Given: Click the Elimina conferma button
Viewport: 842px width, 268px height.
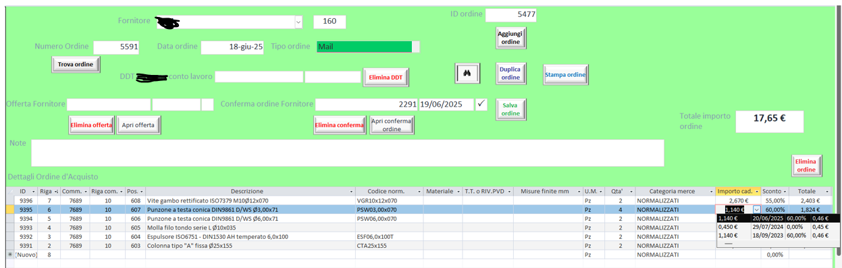Looking at the screenshot, I should pos(340,125).
